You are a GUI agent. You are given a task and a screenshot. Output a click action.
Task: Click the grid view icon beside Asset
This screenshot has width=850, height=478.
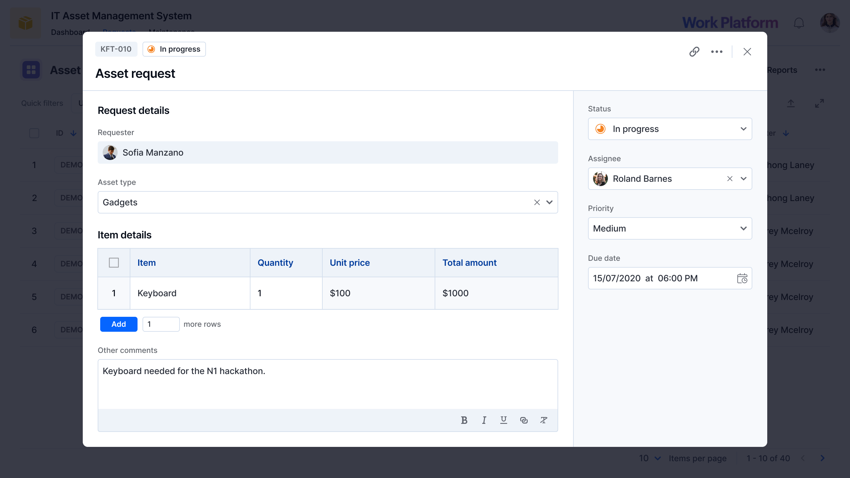click(31, 70)
